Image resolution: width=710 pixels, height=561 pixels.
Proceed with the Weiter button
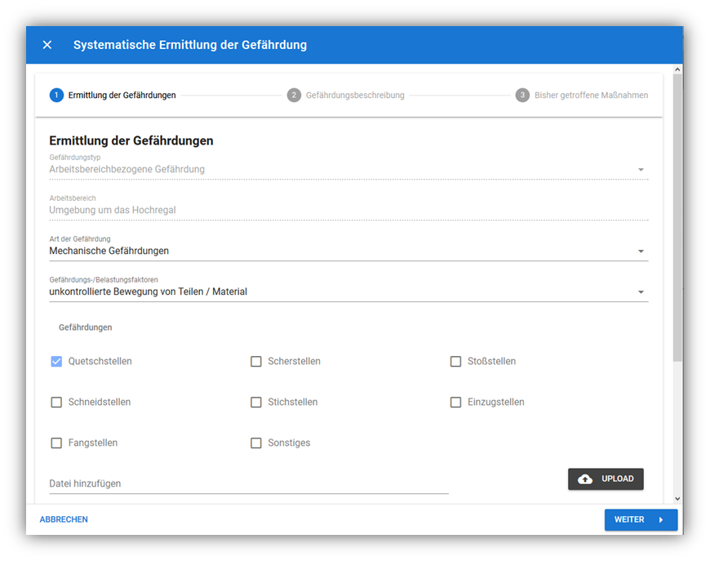coord(641,520)
